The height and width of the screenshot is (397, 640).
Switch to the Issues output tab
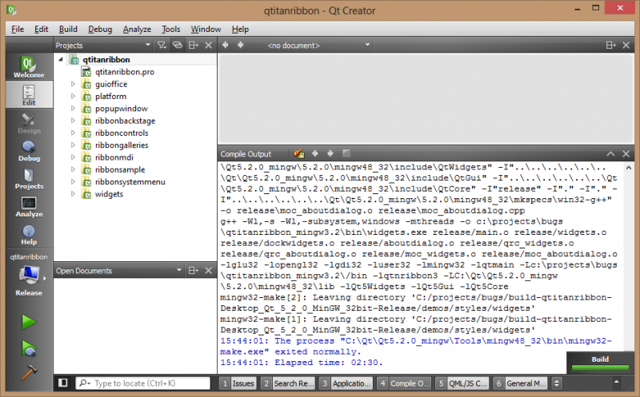click(238, 383)
